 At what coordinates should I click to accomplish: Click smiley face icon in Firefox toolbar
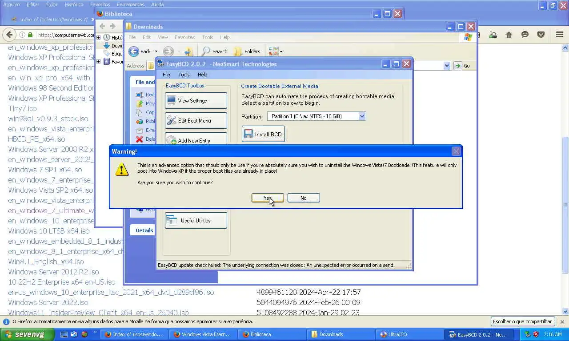[x=525, y=35]
